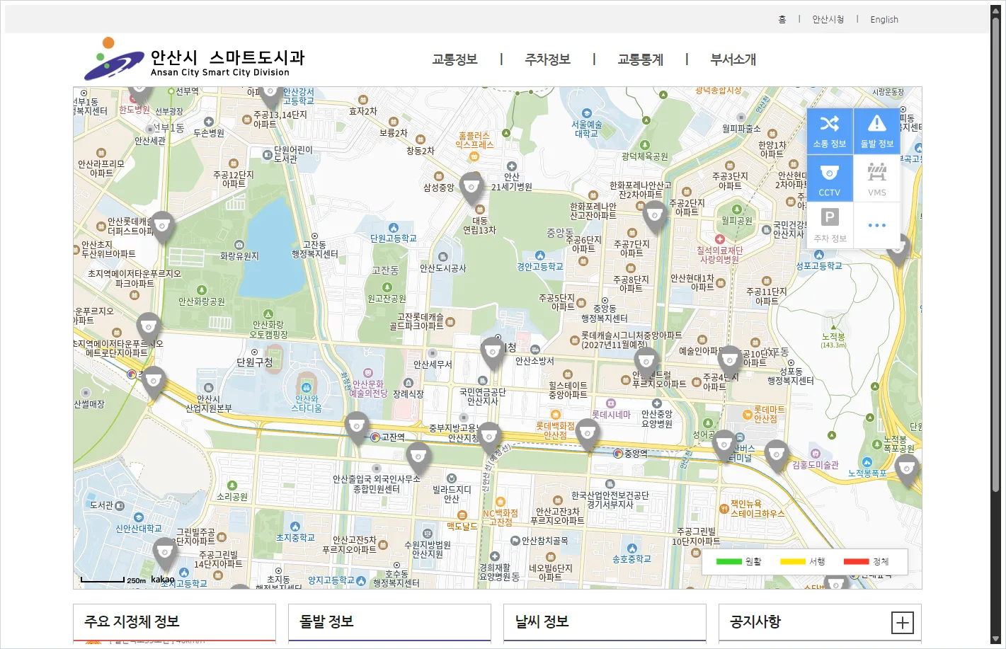Select the 날씨 정보 panel heading
The height and width of the screenshot is (649, 1006).
(542, 621)
